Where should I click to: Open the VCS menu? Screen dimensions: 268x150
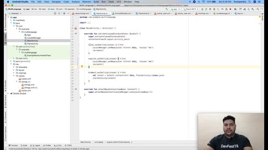coord(119,2)
